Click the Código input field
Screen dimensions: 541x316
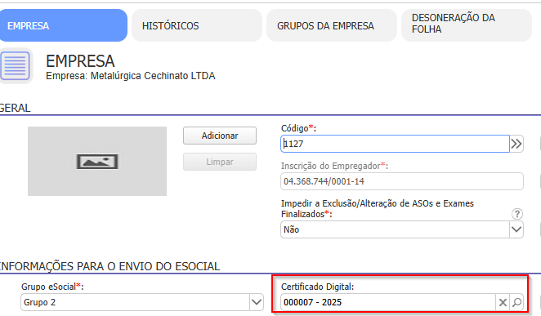pos(395,144)
